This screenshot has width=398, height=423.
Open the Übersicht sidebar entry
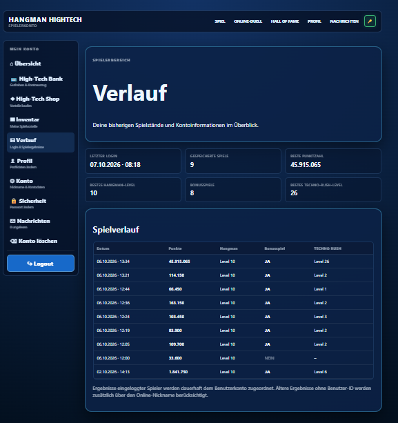(x=41, y=63)
